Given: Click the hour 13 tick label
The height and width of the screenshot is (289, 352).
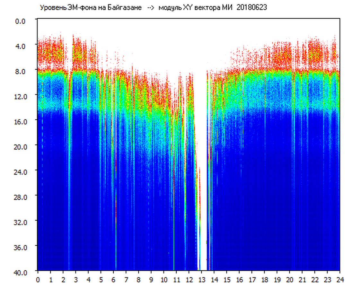Looking at the screenshot, I should pyautogui.click(x=201, y=280).
